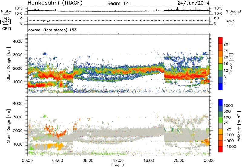
Task: Select the 'N.Sky' legend label
Action: pyautogui.click(x=6, y=11)
